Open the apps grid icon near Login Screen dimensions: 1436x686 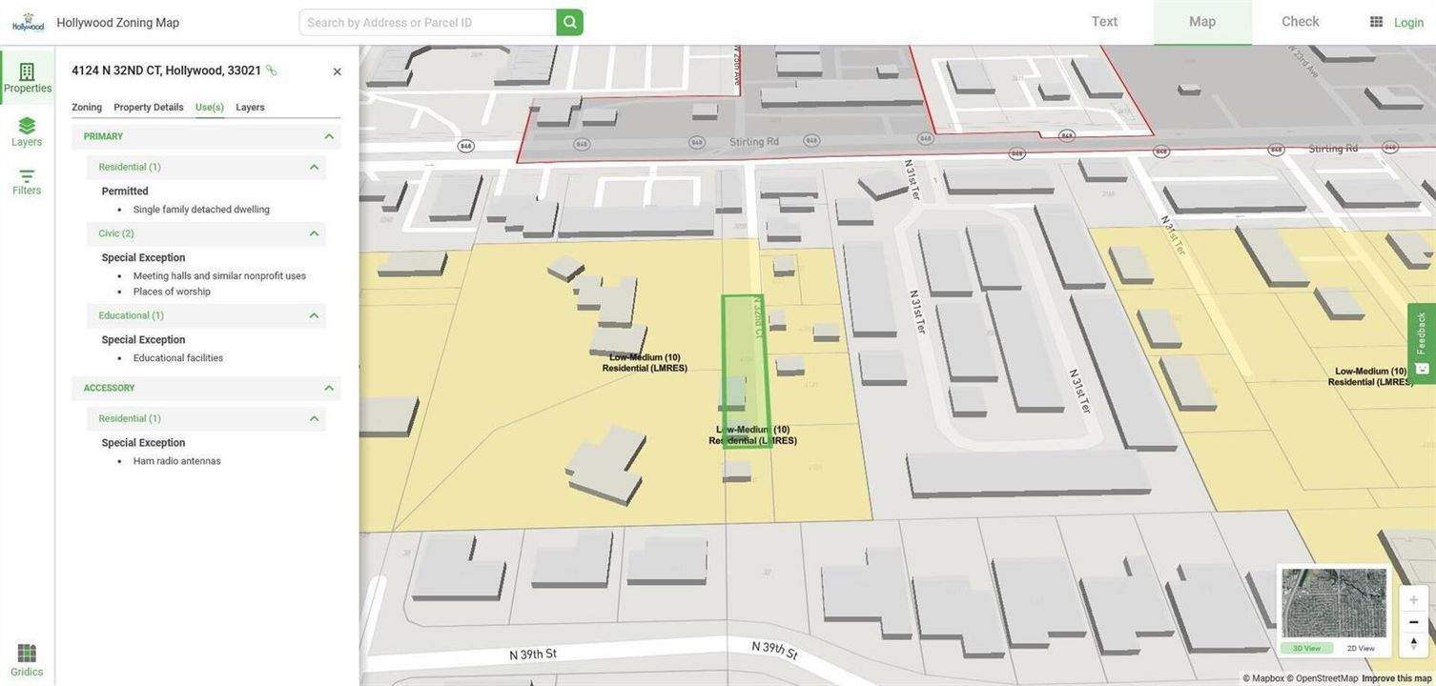(1376, 22)
